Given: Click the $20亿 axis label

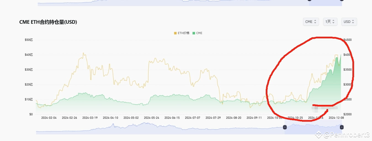Looking at the screenshot, I should (29, 84).
